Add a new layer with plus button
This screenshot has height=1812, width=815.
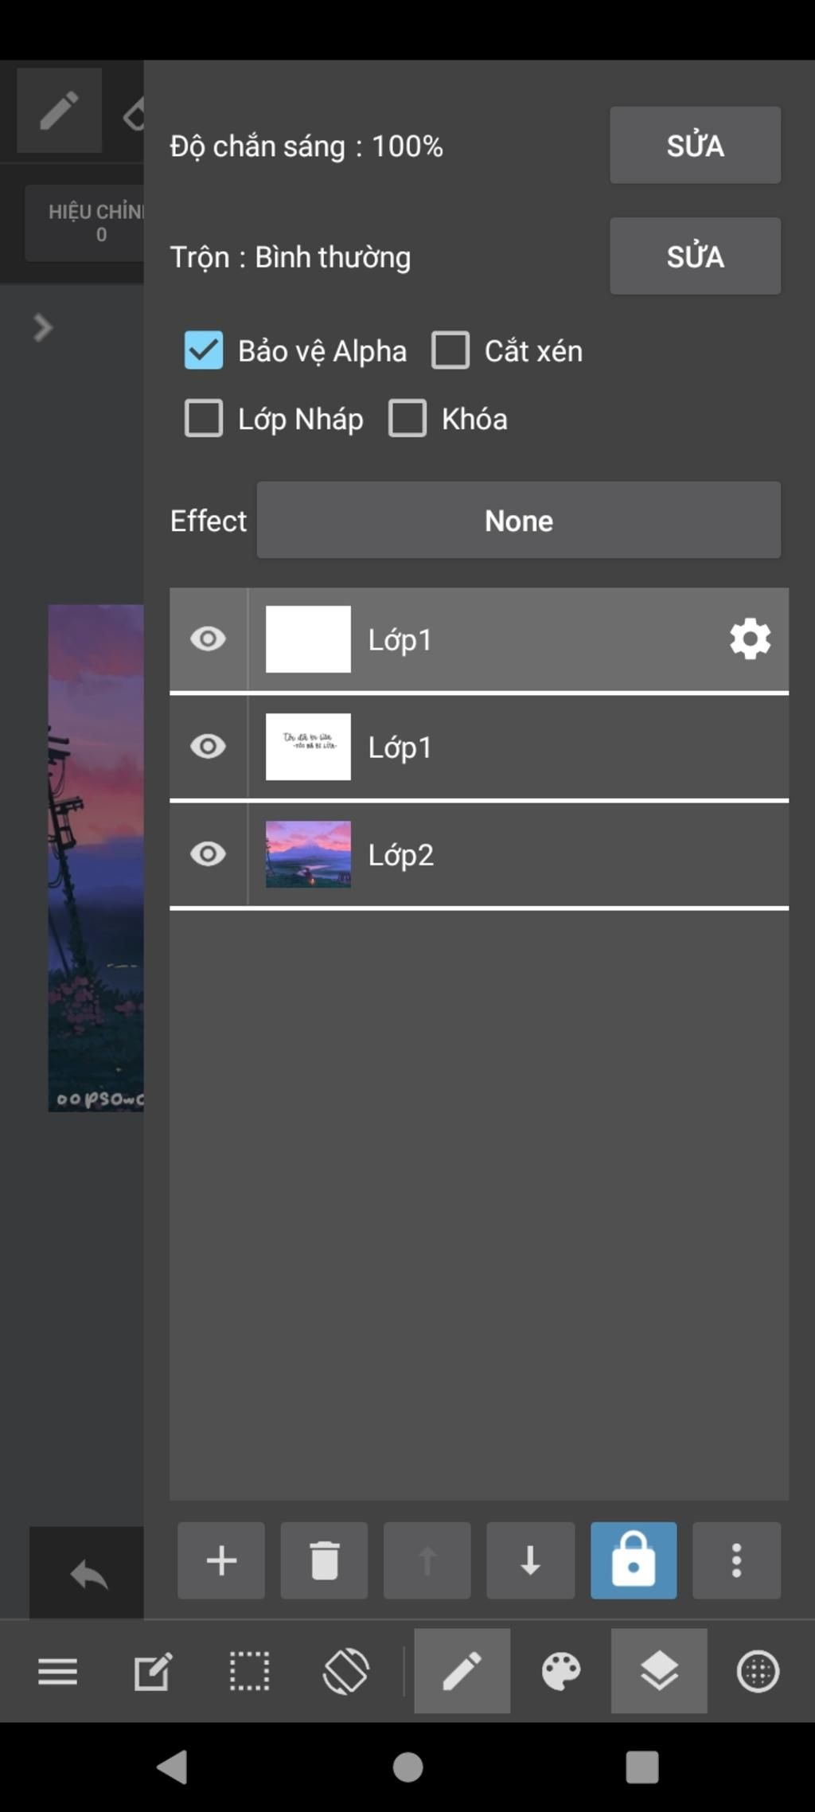[221, 1560]
